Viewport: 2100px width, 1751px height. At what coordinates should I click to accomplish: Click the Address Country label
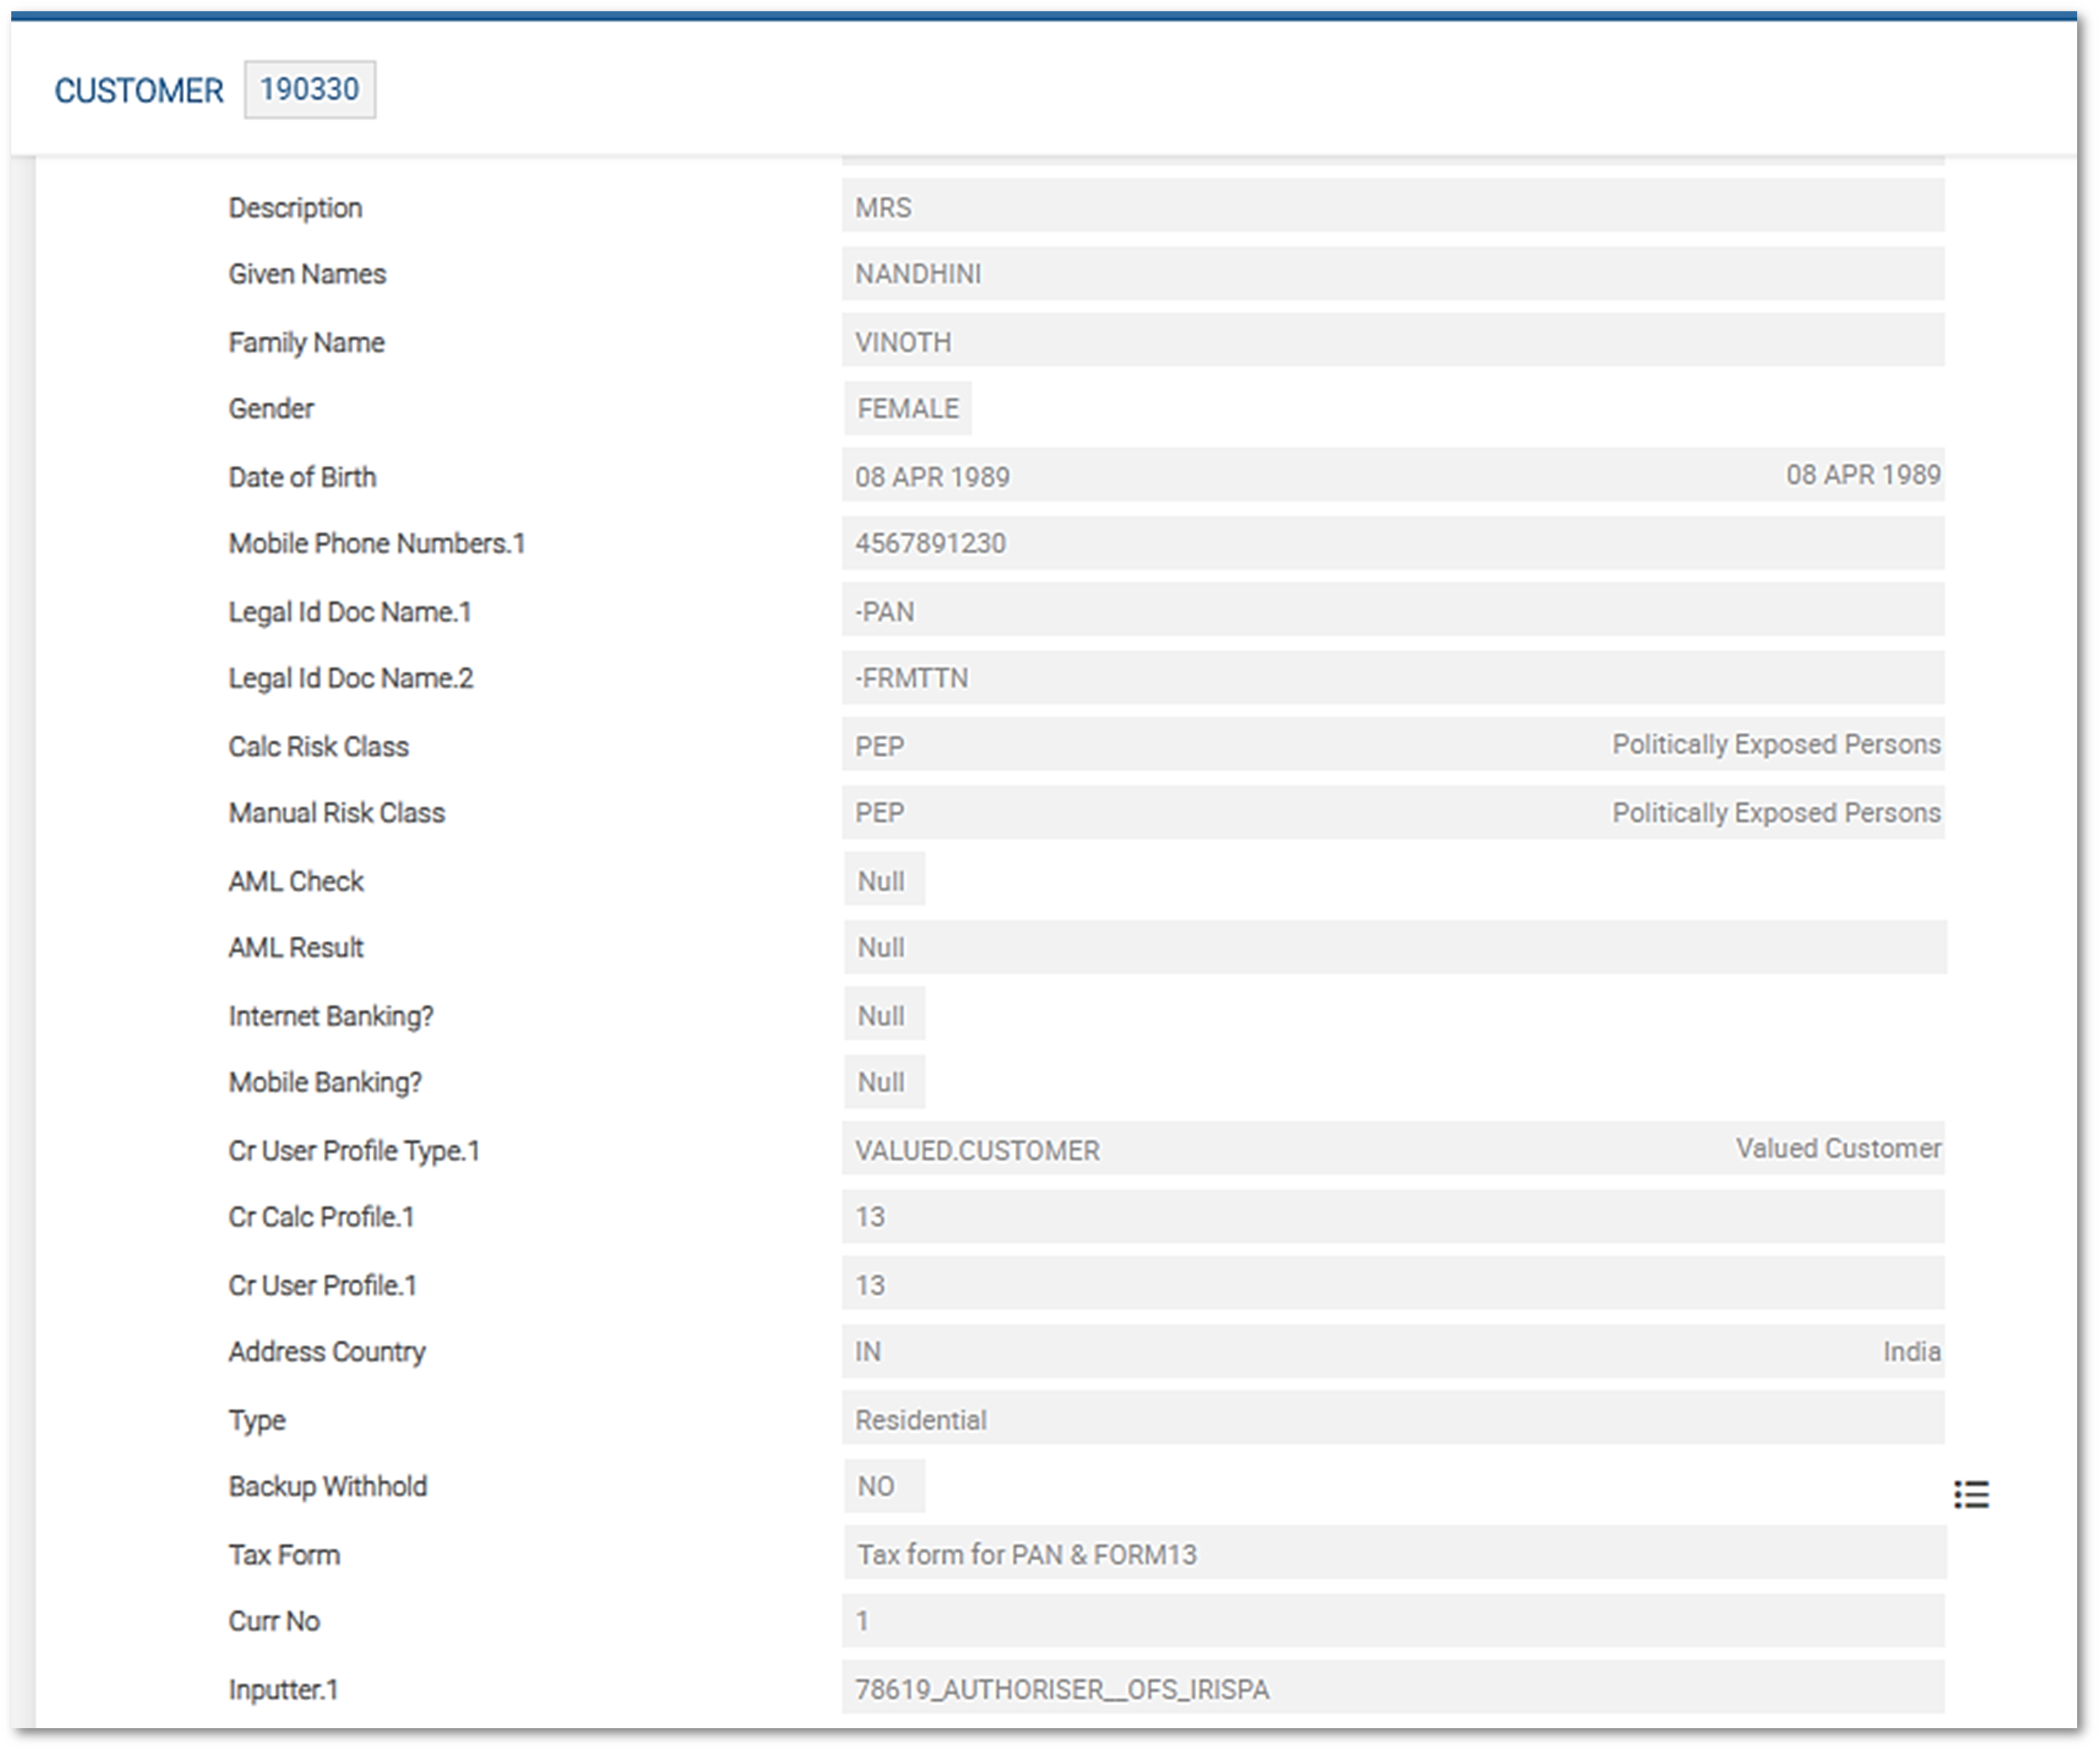(x=327, y=1352)
